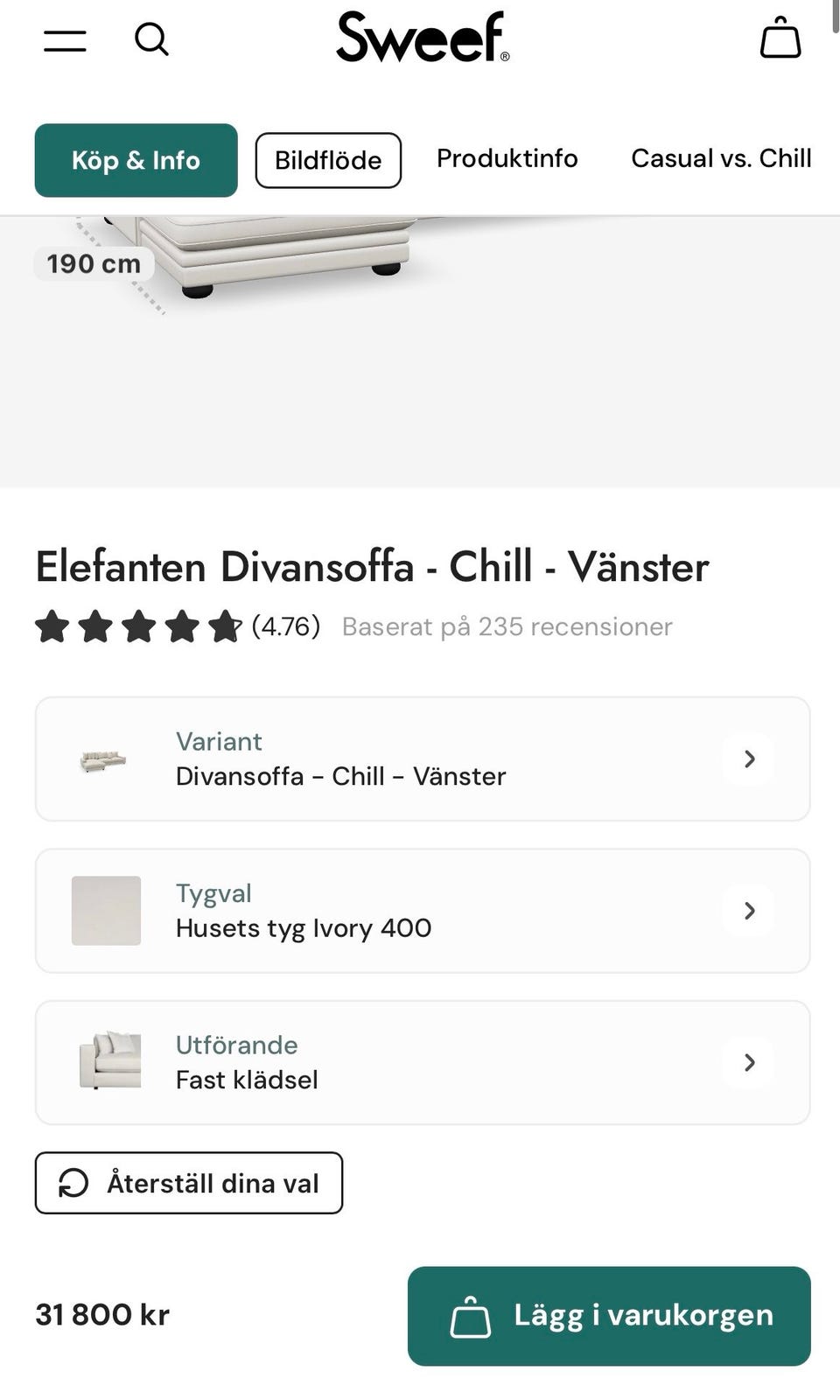Open the hamburger menu
The height and width of the screenshot is (1385, 840).
pos(65,40)
